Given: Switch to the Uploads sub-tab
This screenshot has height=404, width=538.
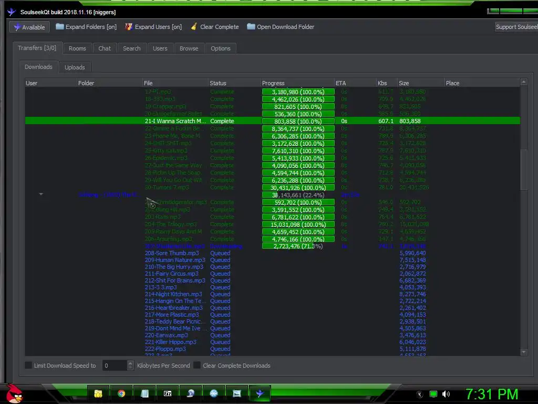Looking at the screenshot, I should coord(75,67).
